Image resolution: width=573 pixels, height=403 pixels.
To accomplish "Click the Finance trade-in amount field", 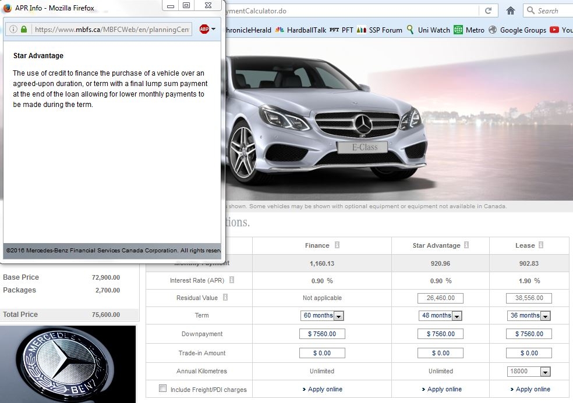I will [322, 353].
